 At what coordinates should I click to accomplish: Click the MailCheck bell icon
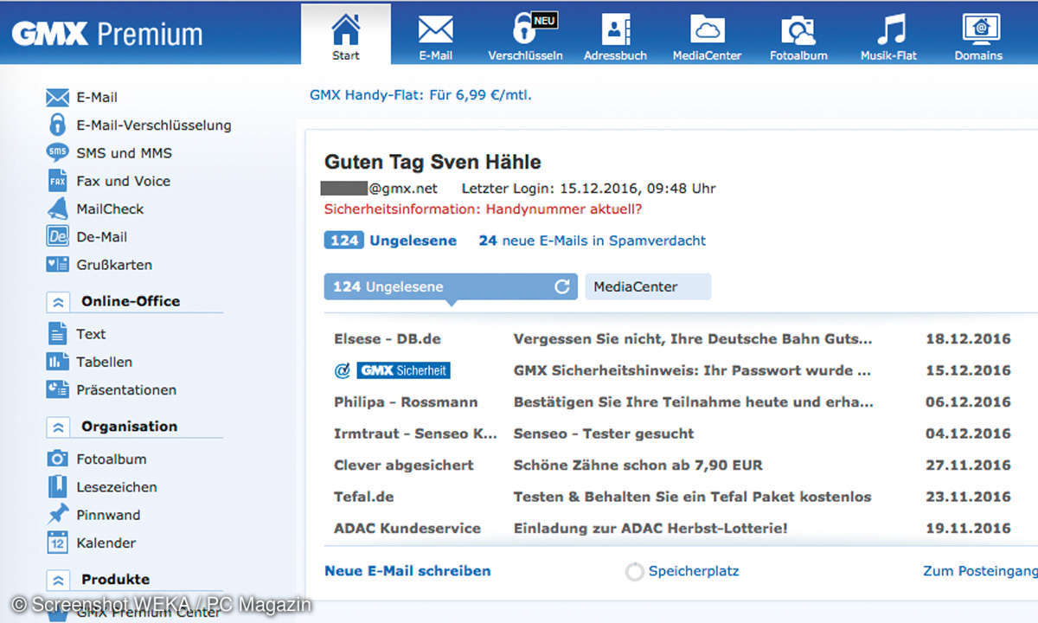57,209
